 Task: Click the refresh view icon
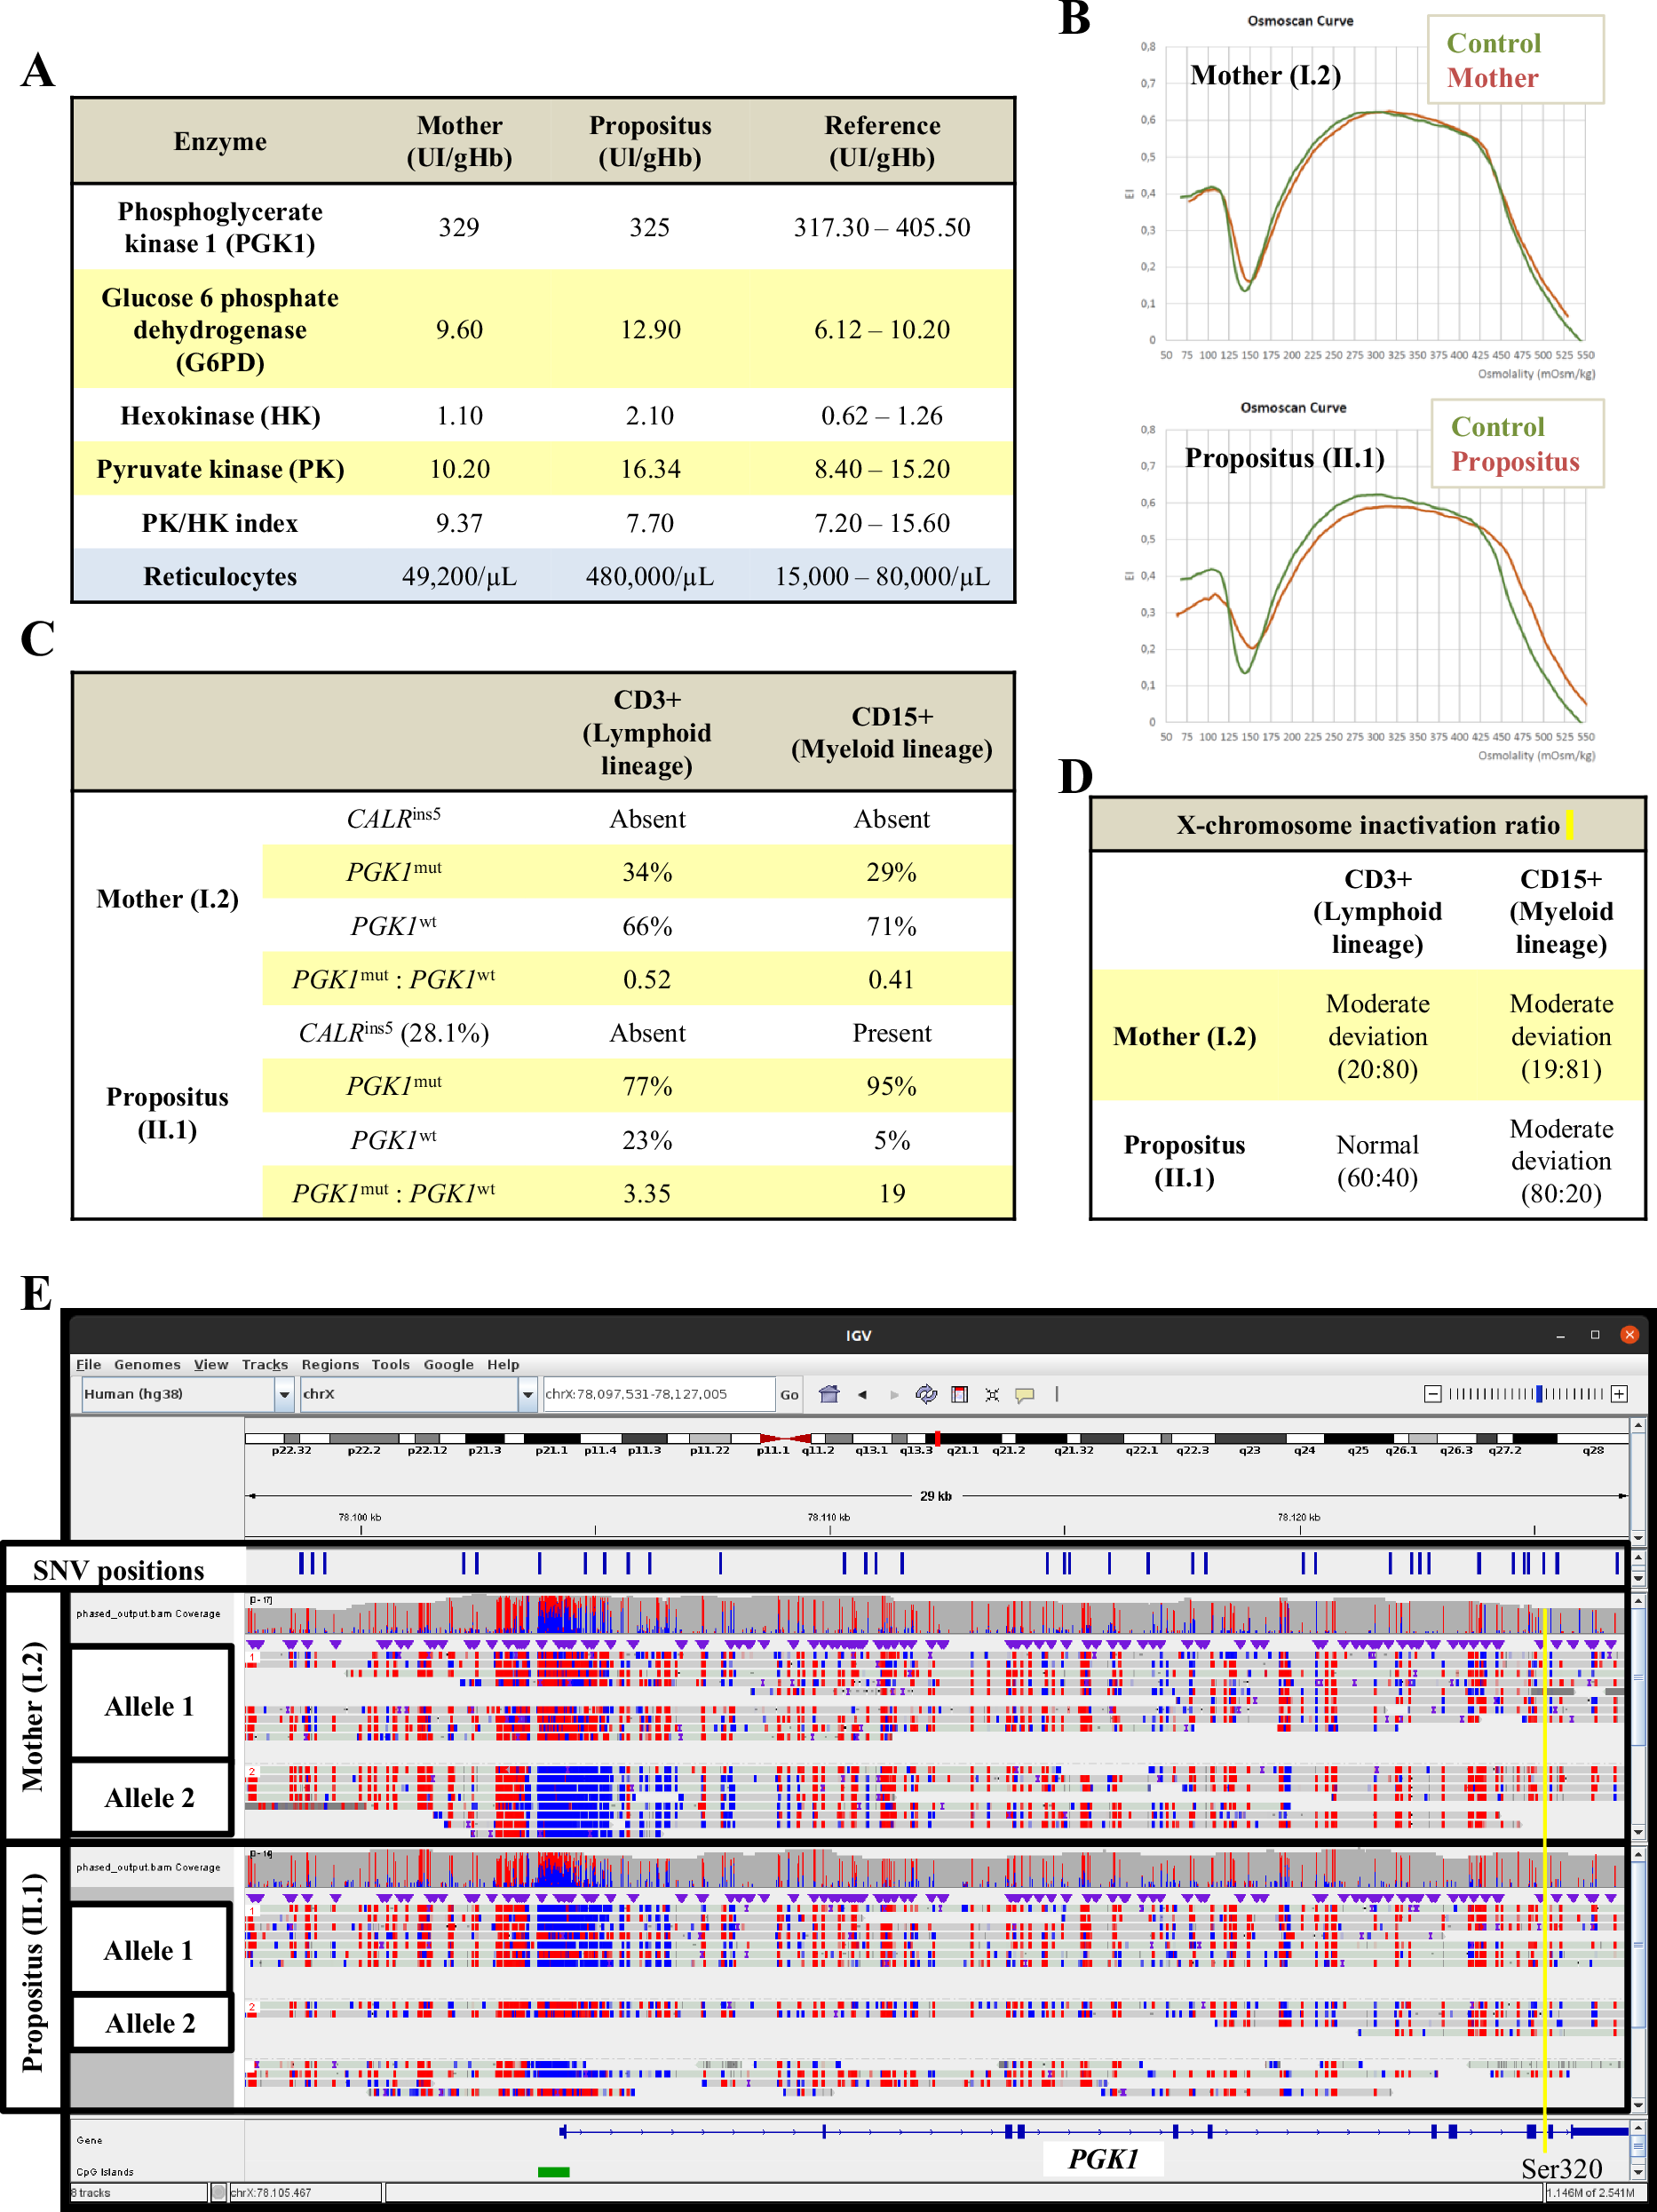pos(926,1394)
